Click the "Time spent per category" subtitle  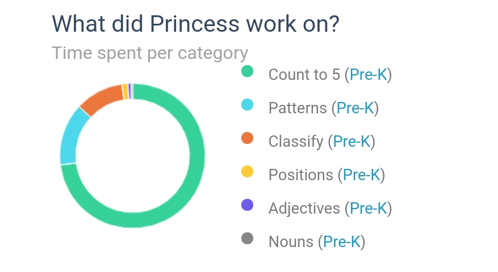point(150,53)
